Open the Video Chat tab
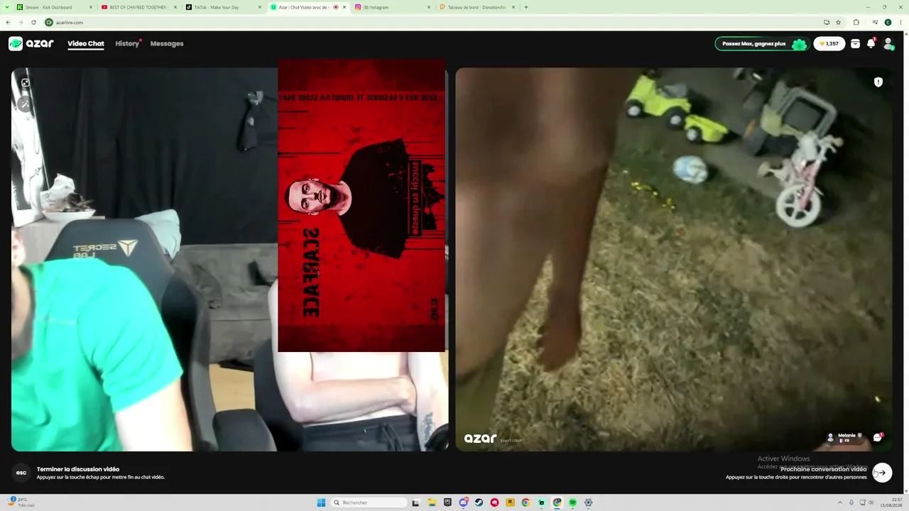 click(x=86, y=44)
